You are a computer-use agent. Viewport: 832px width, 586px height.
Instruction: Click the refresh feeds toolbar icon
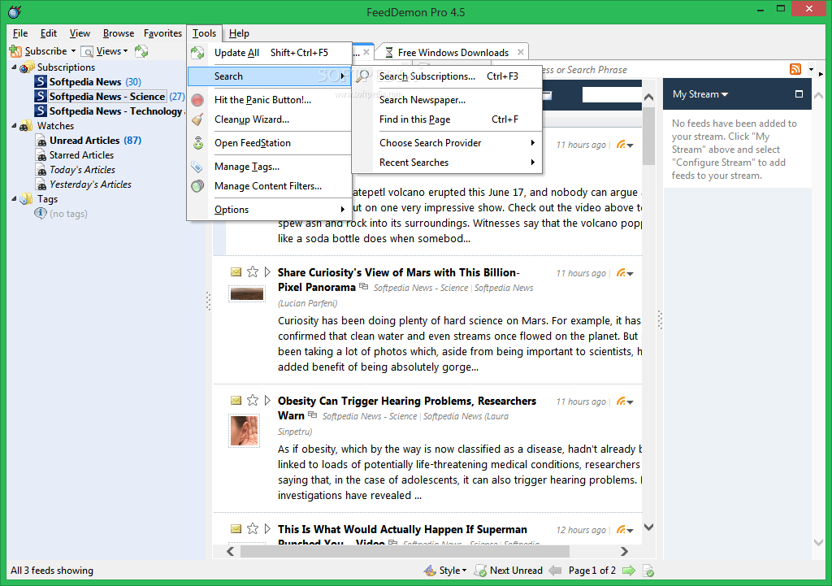pyautogui.click(x=141, y=51)
